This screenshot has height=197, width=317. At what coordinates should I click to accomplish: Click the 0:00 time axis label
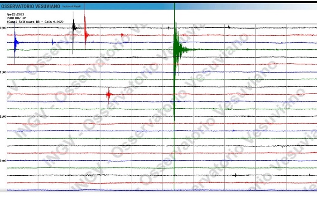[x=3, y=28]
